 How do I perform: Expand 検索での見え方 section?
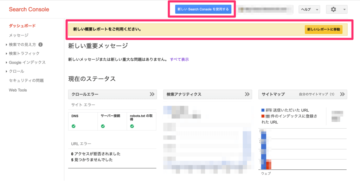pyautogui.click(x=22, y=45)
